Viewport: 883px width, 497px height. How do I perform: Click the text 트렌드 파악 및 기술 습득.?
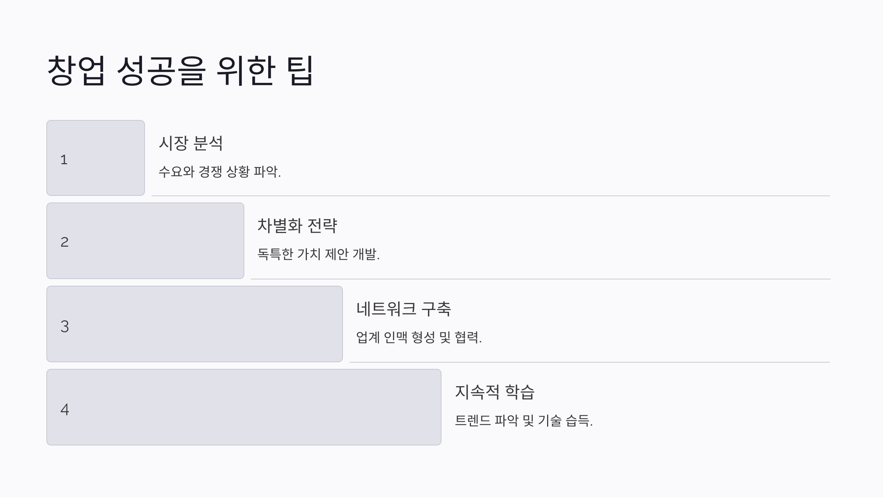click(524, 420)
